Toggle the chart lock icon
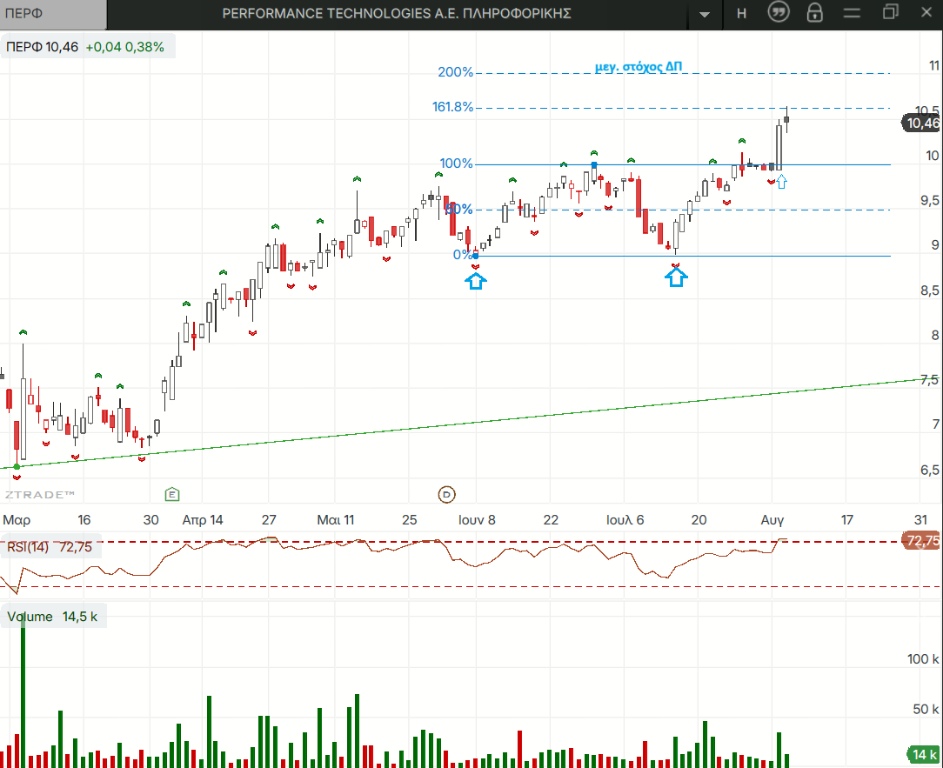Viewport: 943px width, 768px height. coord(814,13)
